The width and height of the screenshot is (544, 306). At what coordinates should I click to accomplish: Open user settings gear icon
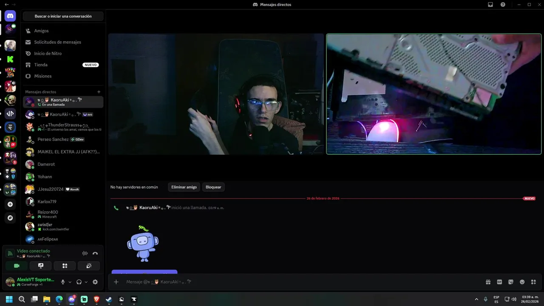coord(95,282)
